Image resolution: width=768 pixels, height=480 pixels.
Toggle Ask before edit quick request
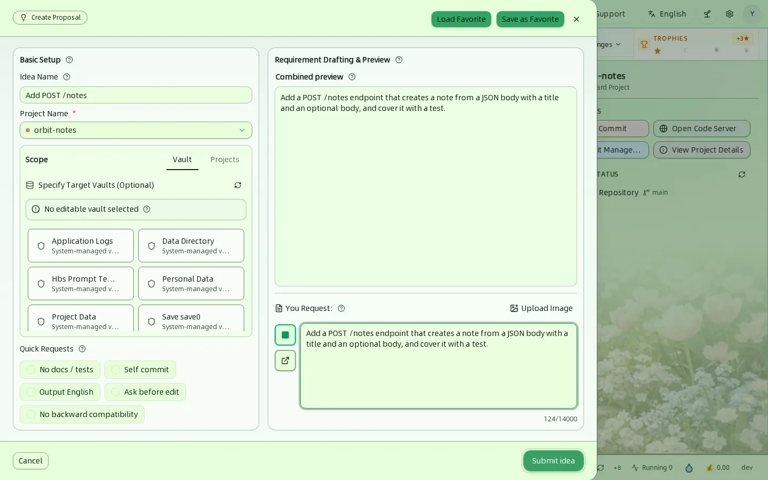point(145,392)
